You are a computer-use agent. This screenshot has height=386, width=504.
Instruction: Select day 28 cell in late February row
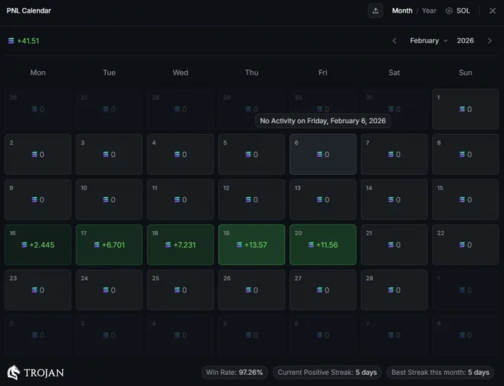pos(394,290)
